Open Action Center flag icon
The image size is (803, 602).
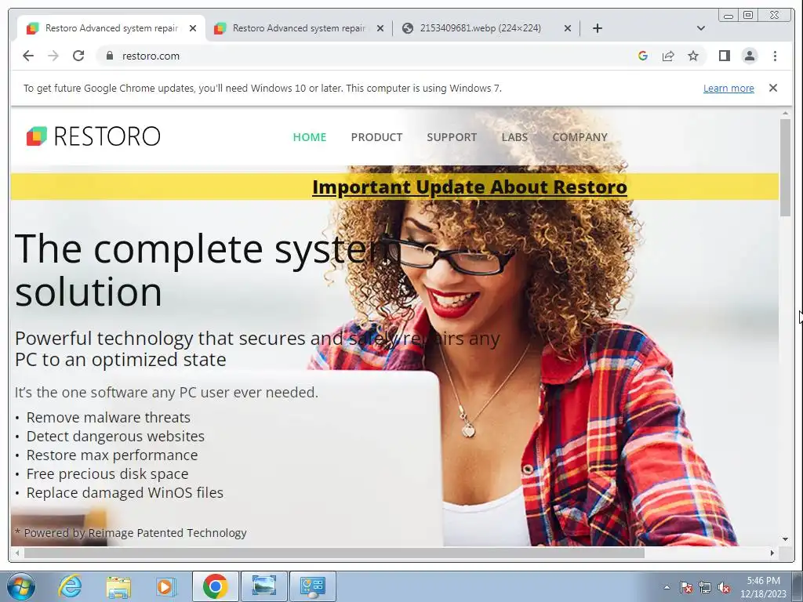point(686,587)
